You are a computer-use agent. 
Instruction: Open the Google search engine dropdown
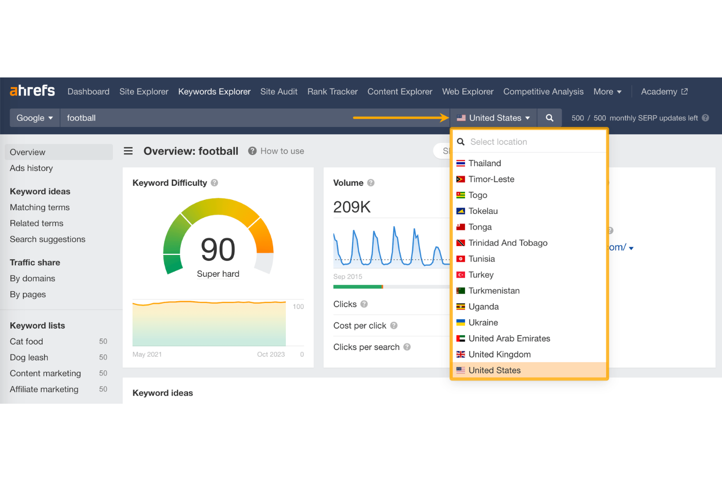tap(34, 117)
